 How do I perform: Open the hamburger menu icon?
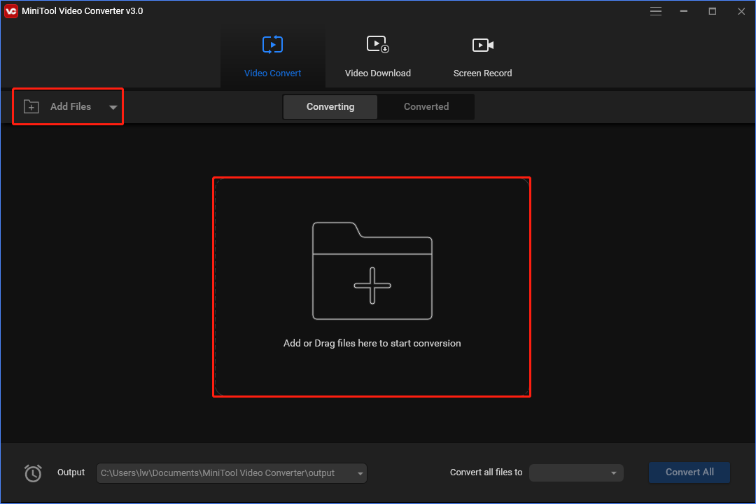pyautogui.click(x=656, y=11)
